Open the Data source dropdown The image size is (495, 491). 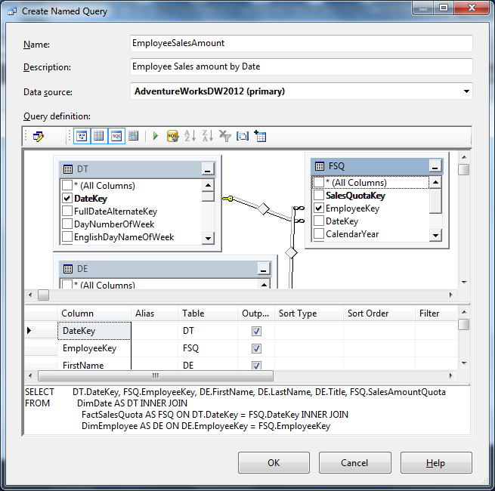click(466, 91)
